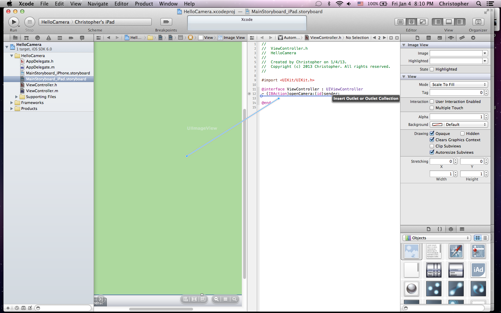
Task: Open the Mode Scale To Fill dropdown
Action: pyautogui.click(x=459, y=85)
